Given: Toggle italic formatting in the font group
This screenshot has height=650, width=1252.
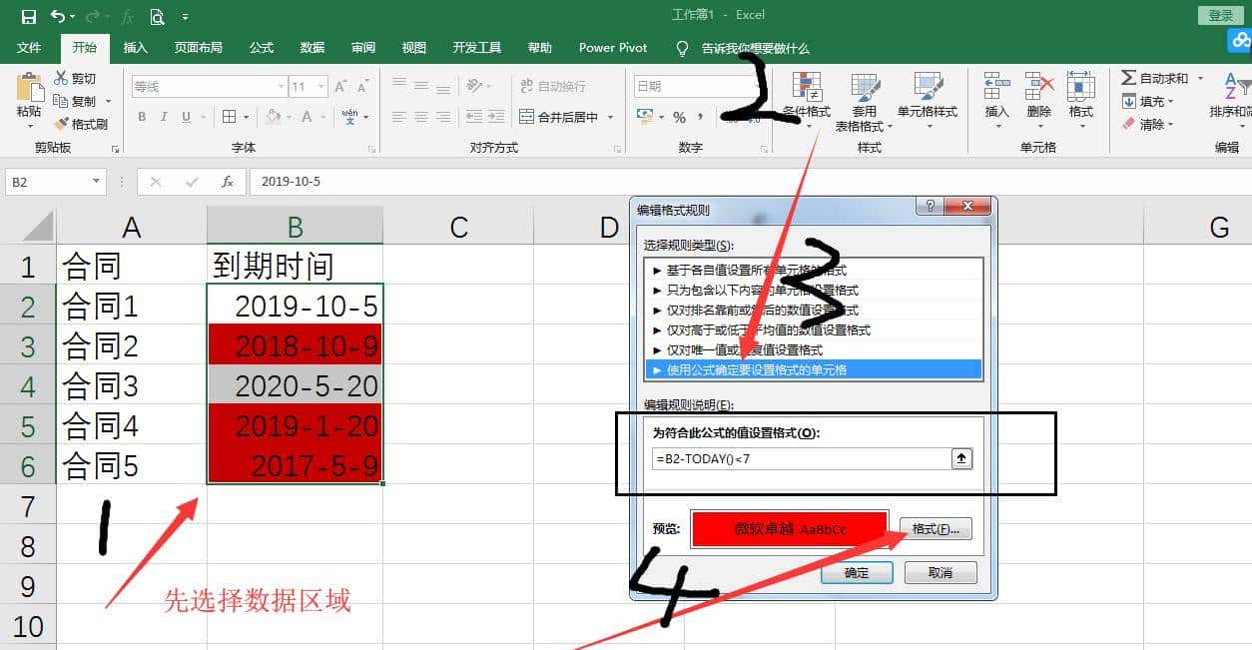Looking at the screenshot, I should coord(162,117).
